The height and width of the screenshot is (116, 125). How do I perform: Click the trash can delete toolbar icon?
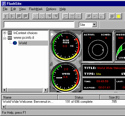coord(72,16)
